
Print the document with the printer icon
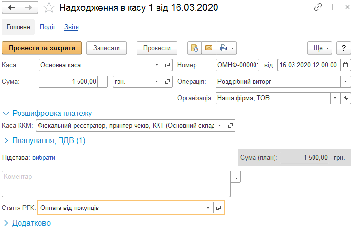(223, 48)
